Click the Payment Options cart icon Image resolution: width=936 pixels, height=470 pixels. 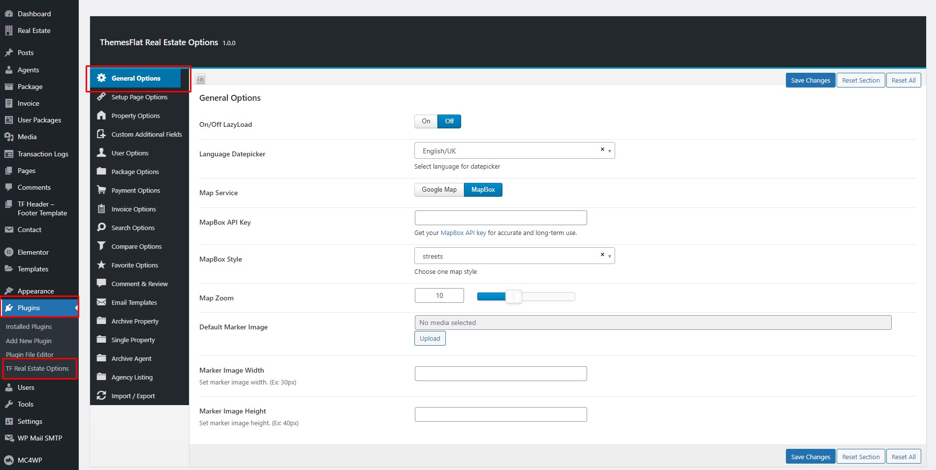(x=101, y=190)
